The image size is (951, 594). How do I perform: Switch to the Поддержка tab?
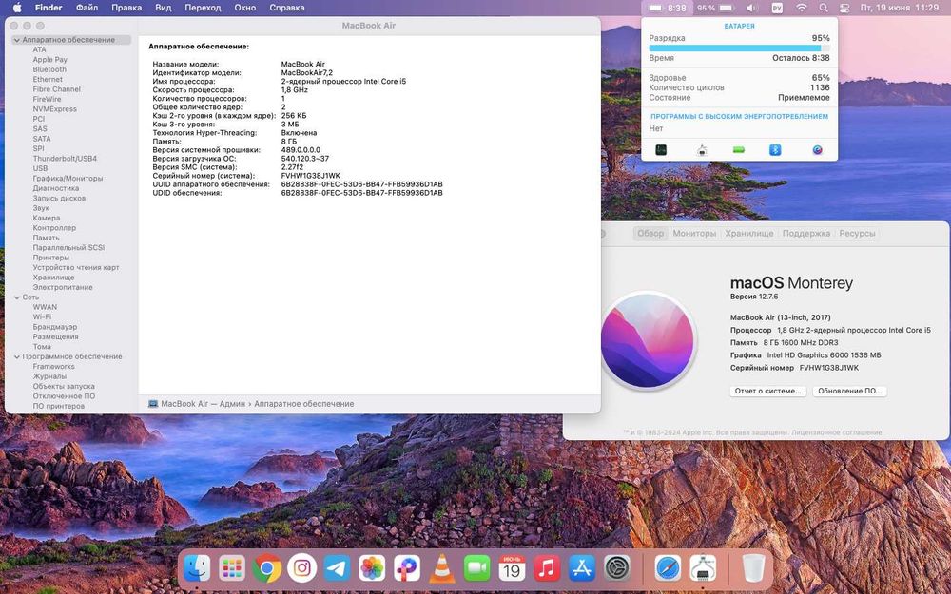click(806, 234)
